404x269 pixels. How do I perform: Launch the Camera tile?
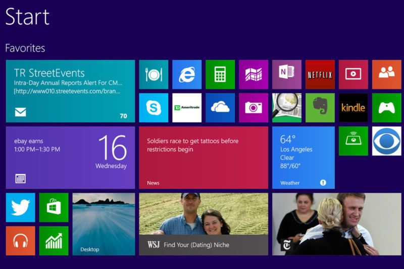tap(254, 107)
